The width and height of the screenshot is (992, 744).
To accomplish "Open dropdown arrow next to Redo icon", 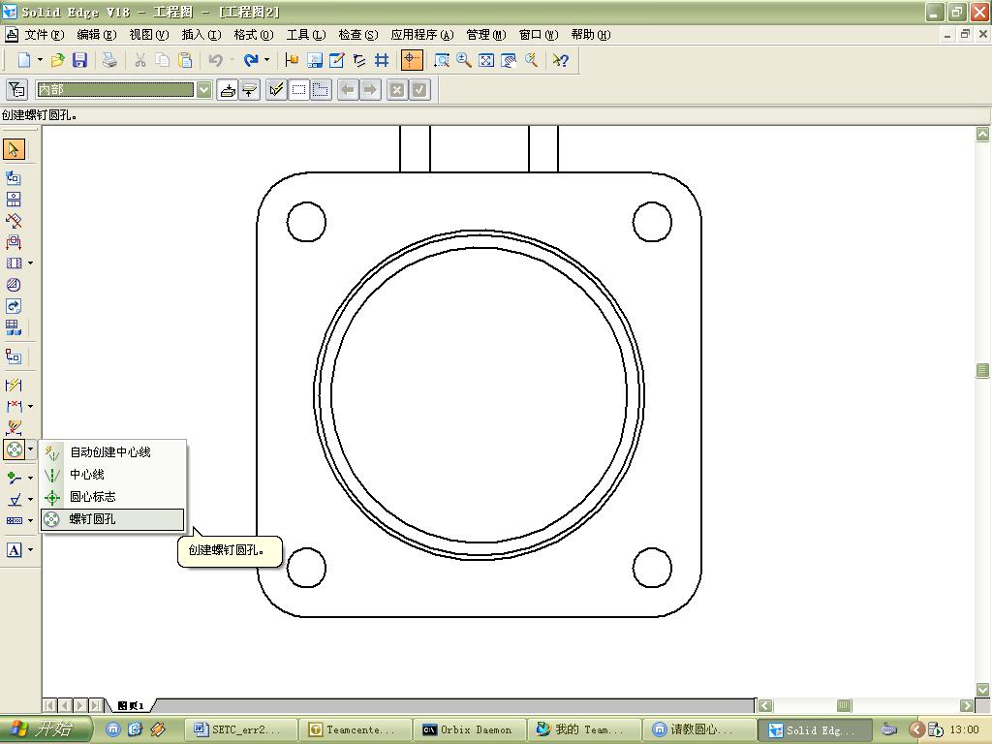I will click(x=266, y=60).
